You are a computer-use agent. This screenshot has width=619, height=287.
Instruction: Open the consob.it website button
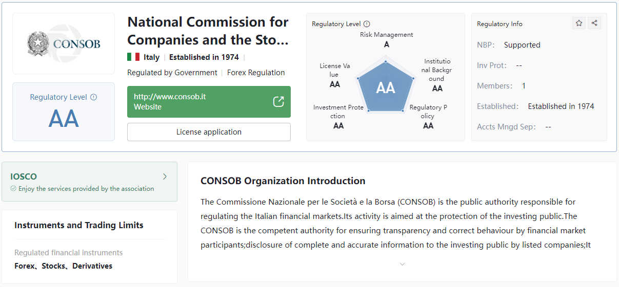[209, 102]
